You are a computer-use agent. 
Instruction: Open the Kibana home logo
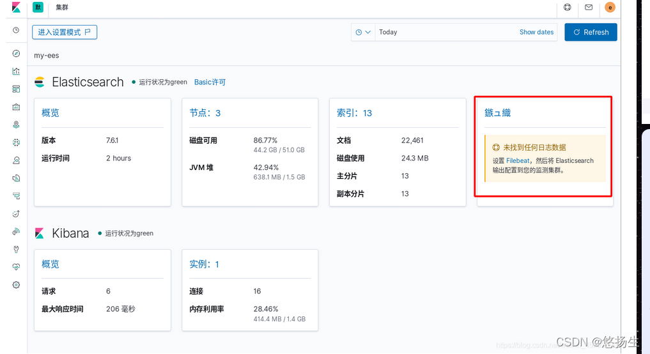pos(16,7)
